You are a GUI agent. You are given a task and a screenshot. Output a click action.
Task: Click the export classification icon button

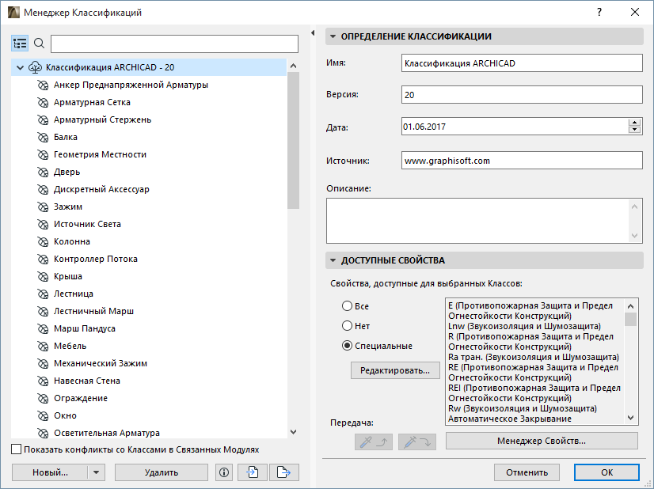(x=284, y=472)
